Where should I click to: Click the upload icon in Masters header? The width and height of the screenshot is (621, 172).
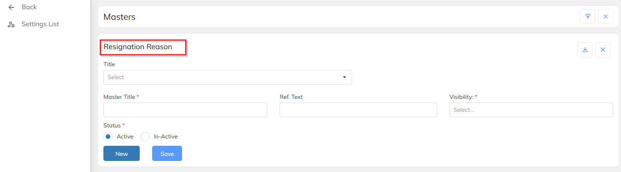click(587, 17)
